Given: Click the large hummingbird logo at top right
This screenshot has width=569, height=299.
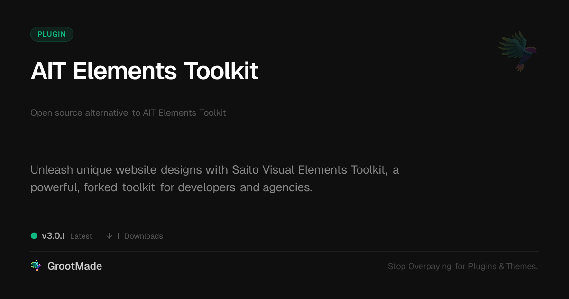Looking at the screenshot, I should (x=518, y=51).
